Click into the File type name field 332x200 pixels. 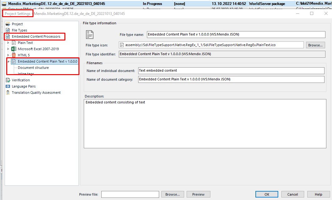pyautogui.click(x=236, y=34)
